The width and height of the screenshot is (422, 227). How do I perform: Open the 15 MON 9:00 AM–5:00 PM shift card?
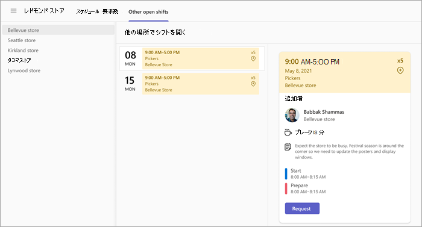click(x=201, y=84)
